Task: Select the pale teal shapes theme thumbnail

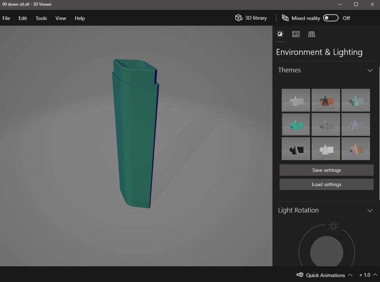Action: [x=355, y=100]
